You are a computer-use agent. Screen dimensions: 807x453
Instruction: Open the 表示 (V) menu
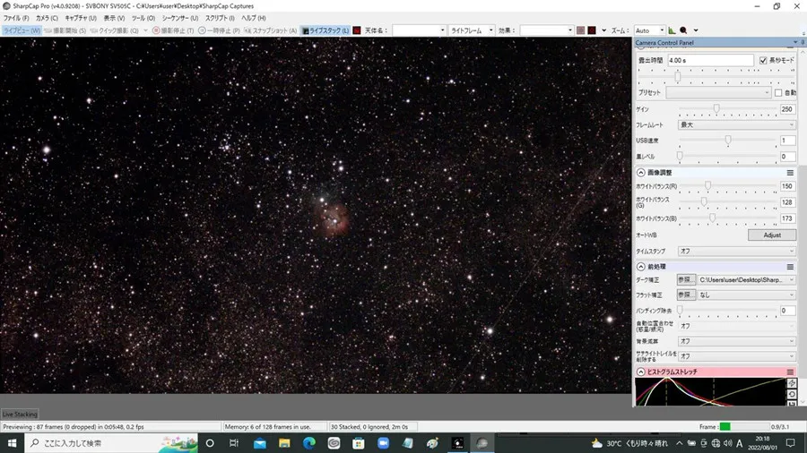[x=114, y=18]
